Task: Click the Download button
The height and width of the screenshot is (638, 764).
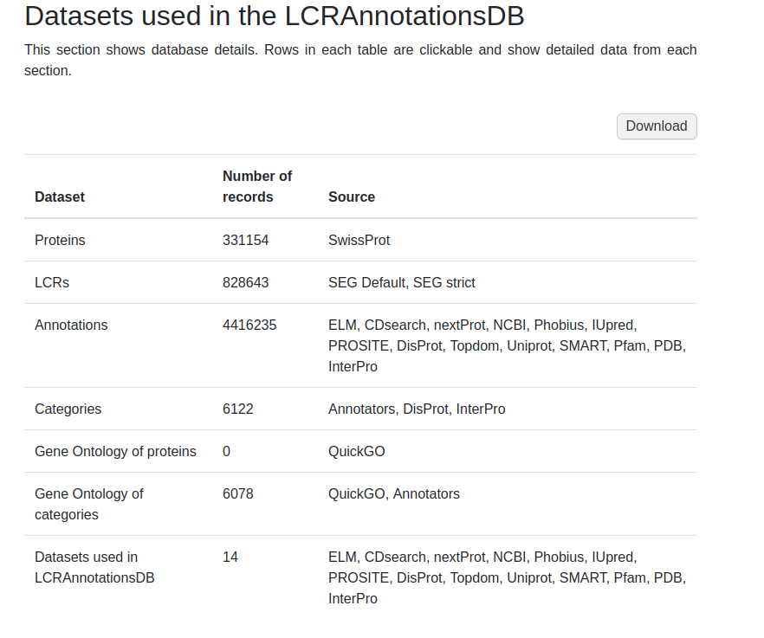Action: point(656,126)
